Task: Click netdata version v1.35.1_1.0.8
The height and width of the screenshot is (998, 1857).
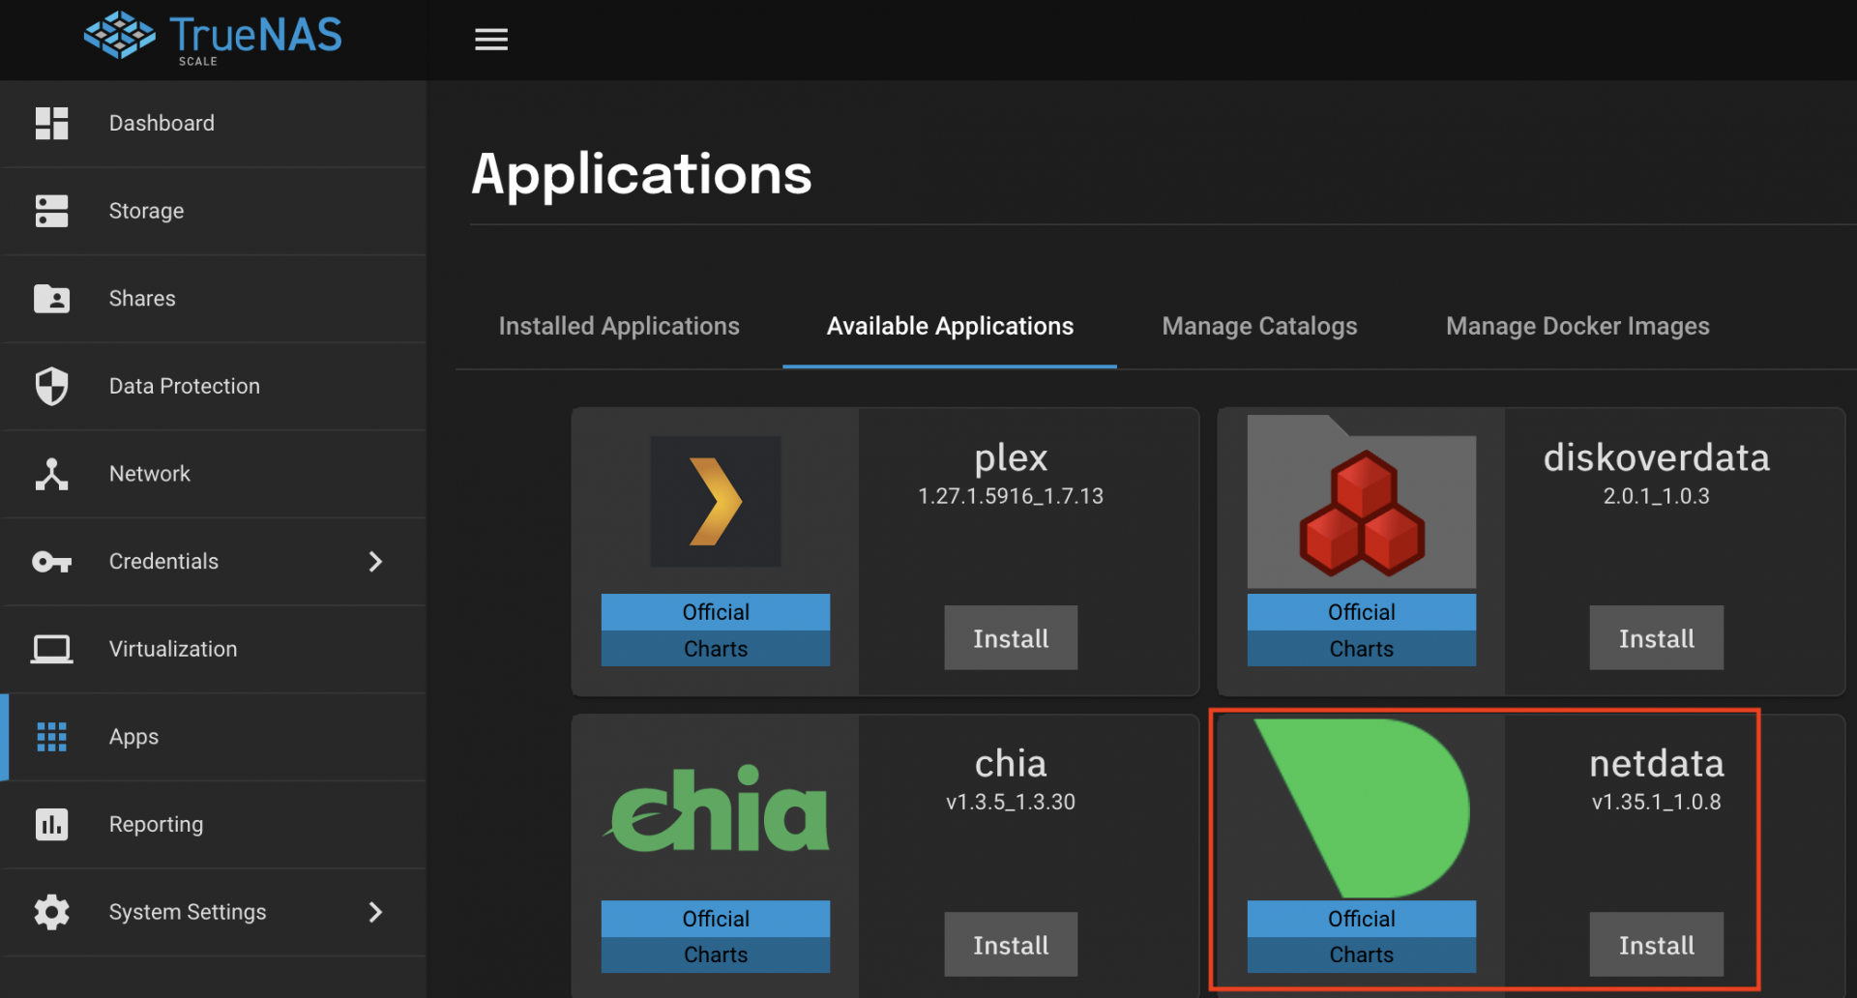Action: (1656, 802)
